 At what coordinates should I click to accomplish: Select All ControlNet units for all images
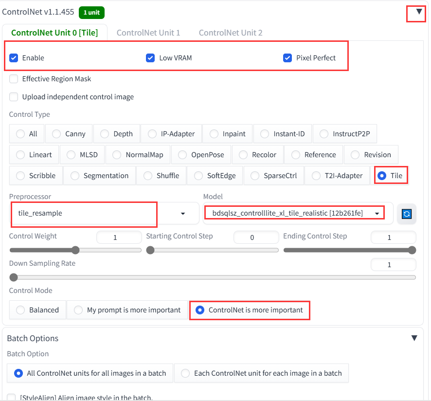tap(90, 373)
